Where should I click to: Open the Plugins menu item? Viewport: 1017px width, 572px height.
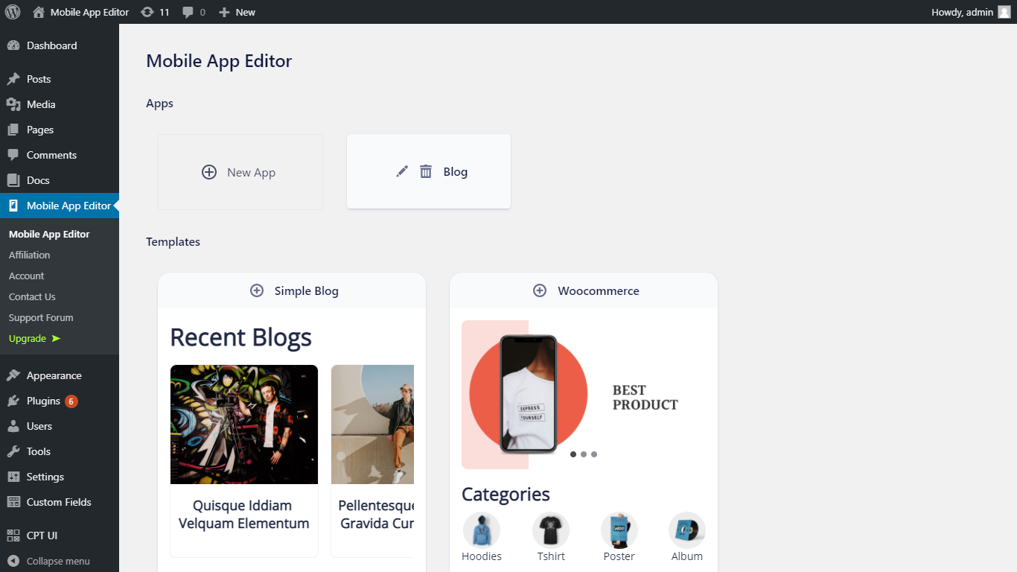tap(43, 401)
